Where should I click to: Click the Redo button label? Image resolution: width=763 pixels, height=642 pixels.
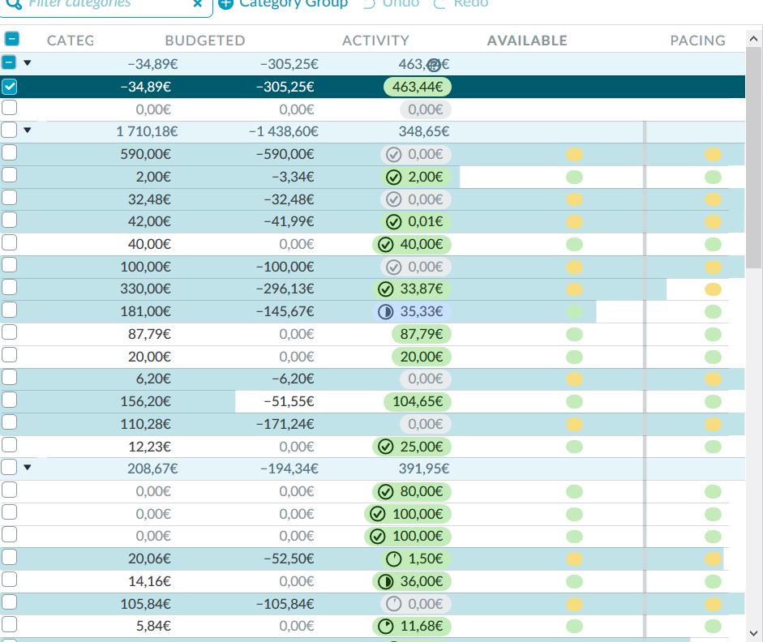(x=470, y=4)
